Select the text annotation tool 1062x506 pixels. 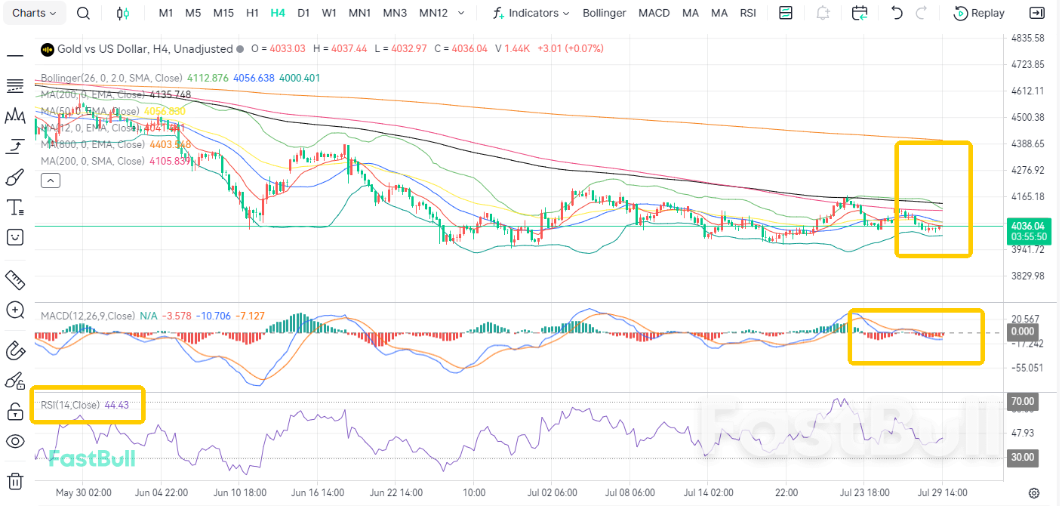14,207
